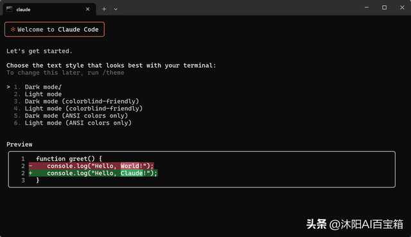Click the 'Choose the text style' prompt
This screenshot has width=411, height=237.
[x=111, y=66]
